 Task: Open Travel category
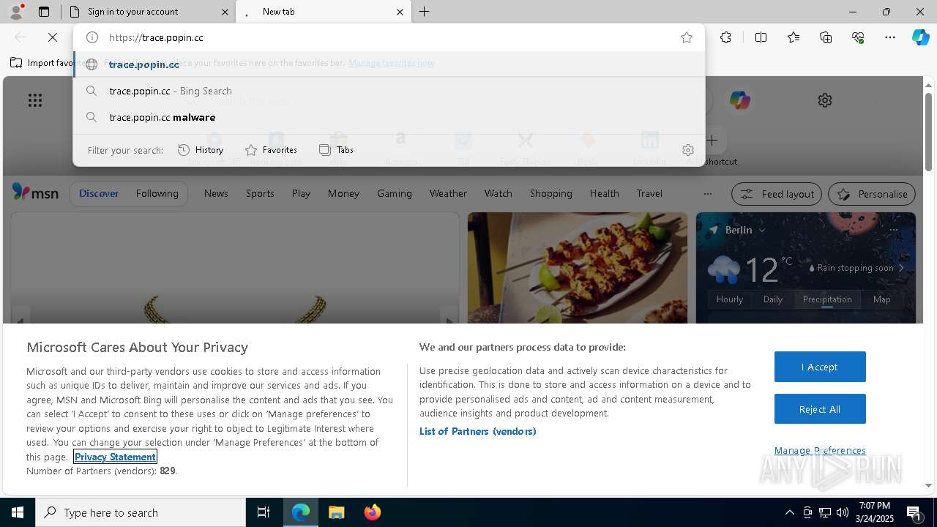[x=649, y=193]
